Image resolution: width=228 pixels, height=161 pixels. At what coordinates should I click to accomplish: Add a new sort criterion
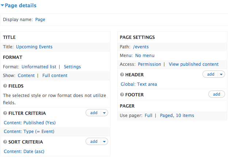(94, 141)
